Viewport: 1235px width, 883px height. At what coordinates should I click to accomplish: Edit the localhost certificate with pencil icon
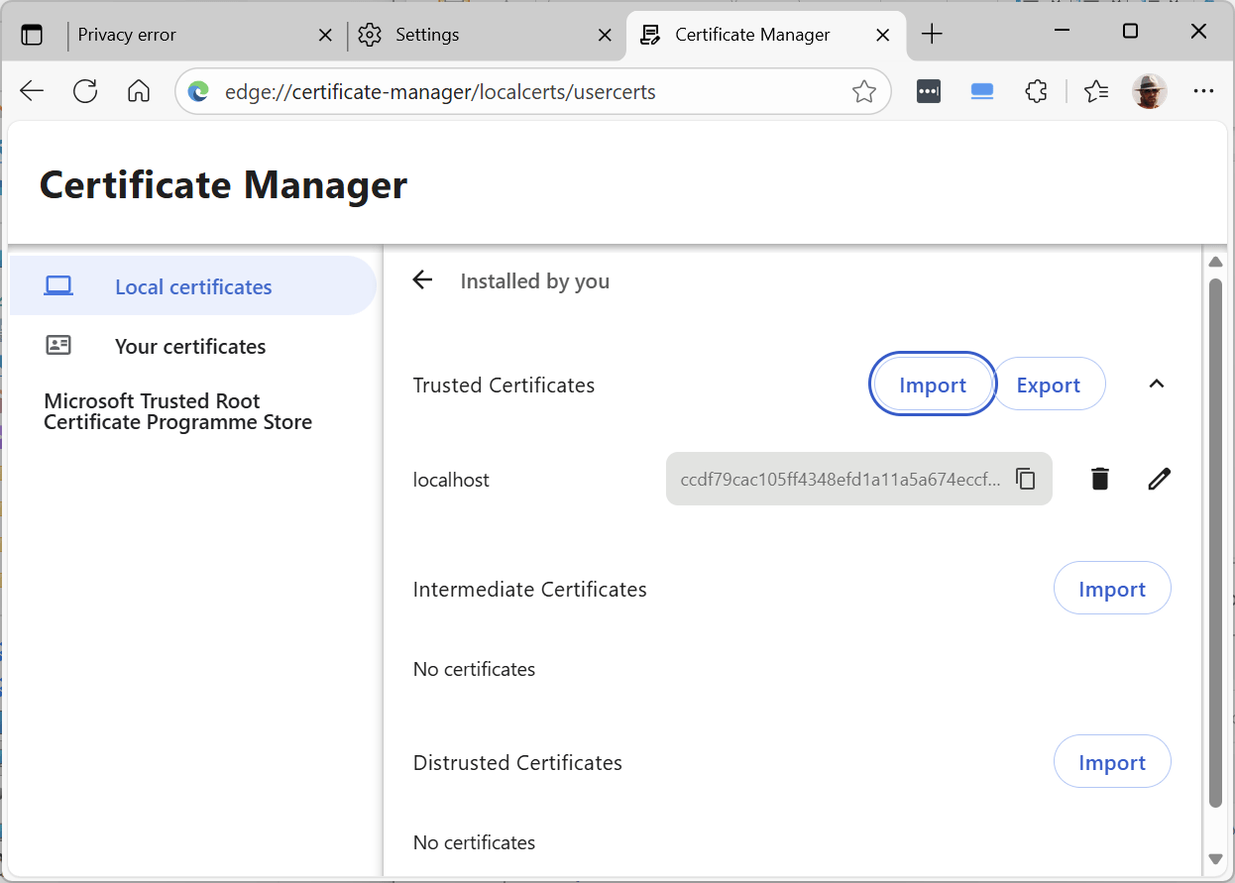pyautogui.click(x=1159, y=480)
